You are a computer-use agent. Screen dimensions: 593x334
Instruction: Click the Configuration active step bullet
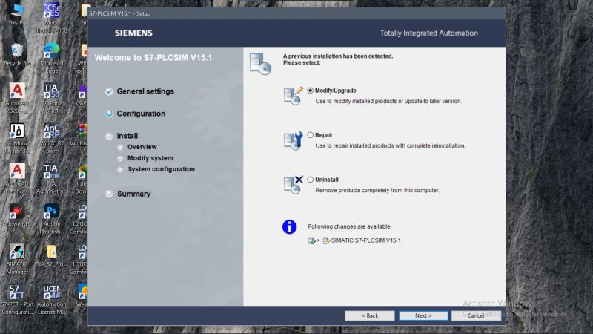click(109, 114)
